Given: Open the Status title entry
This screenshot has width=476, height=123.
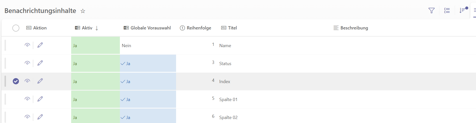Looking at the screenshot, I should coord(225,64).
